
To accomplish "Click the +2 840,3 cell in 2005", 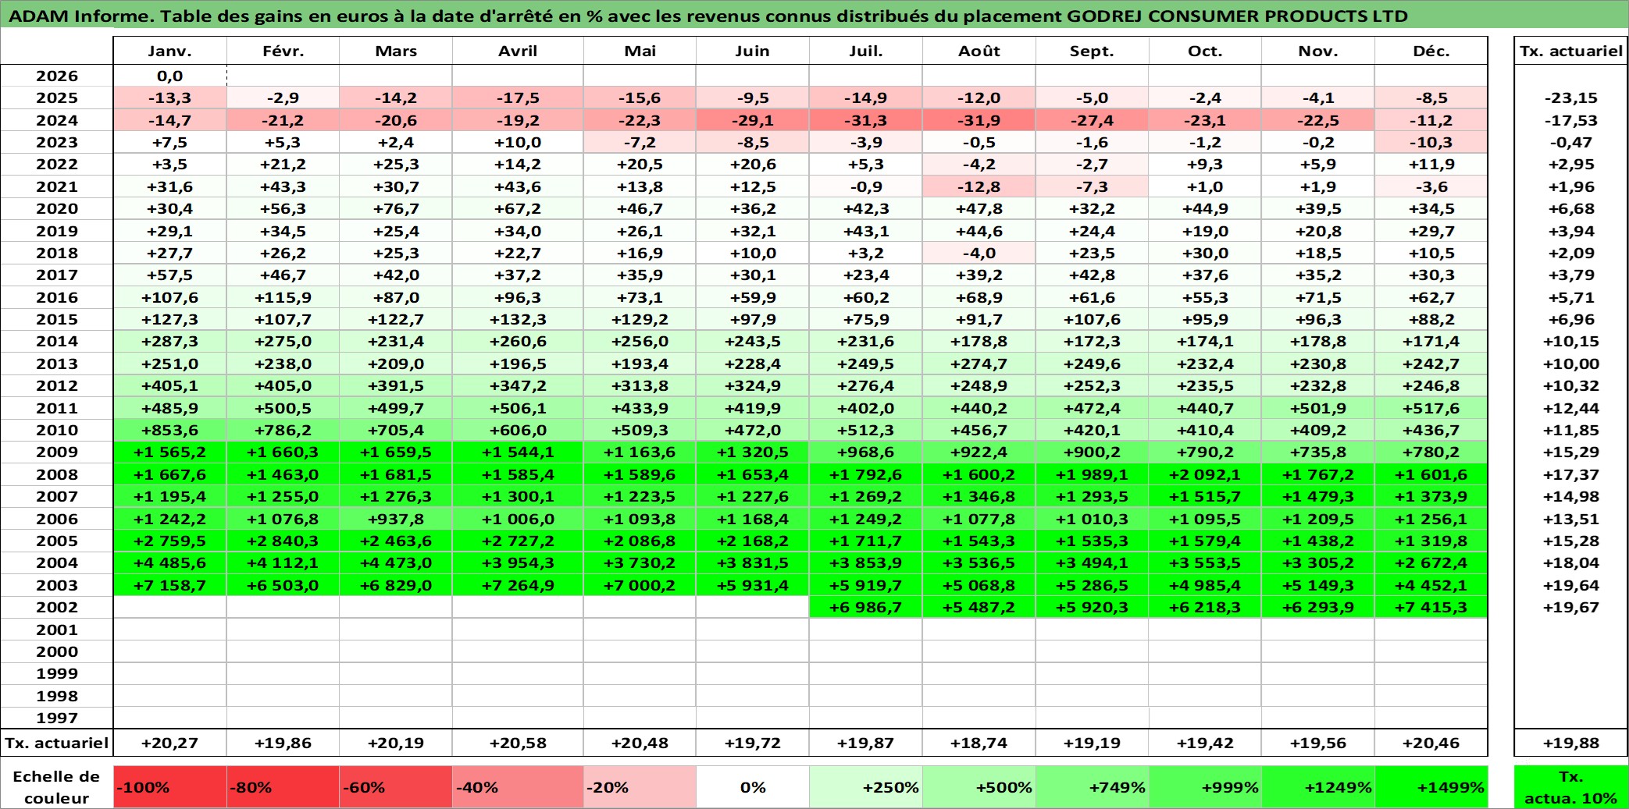I will click(283, 541).
